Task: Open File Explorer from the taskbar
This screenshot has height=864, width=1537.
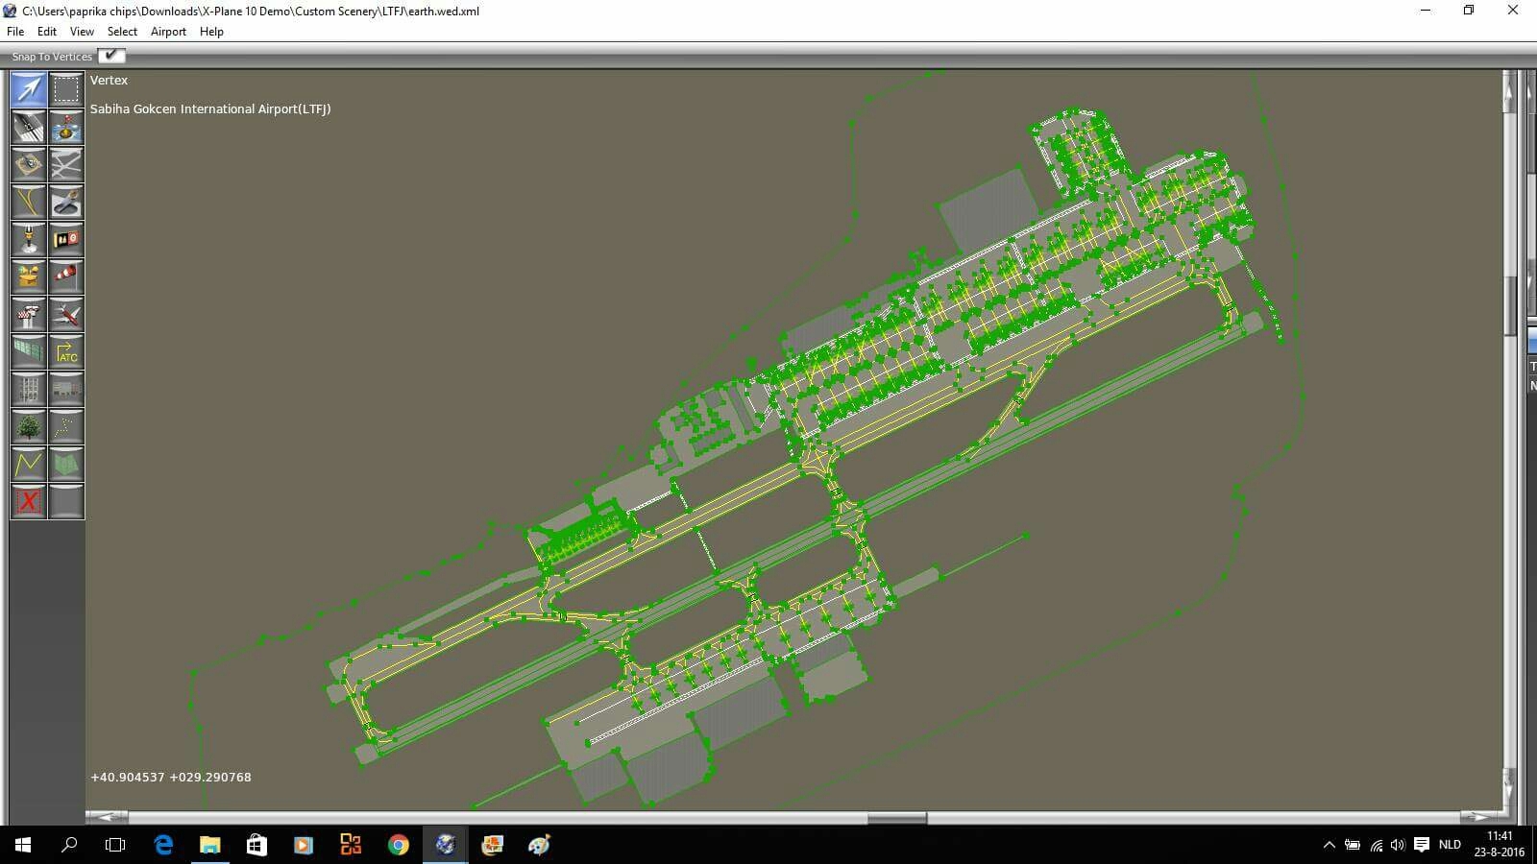Action: (209, 845)
